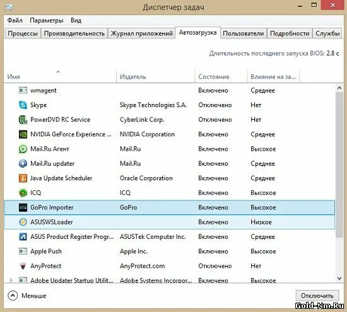
Task: Click the Apple Push icon
Action: [x=23, y=251]
